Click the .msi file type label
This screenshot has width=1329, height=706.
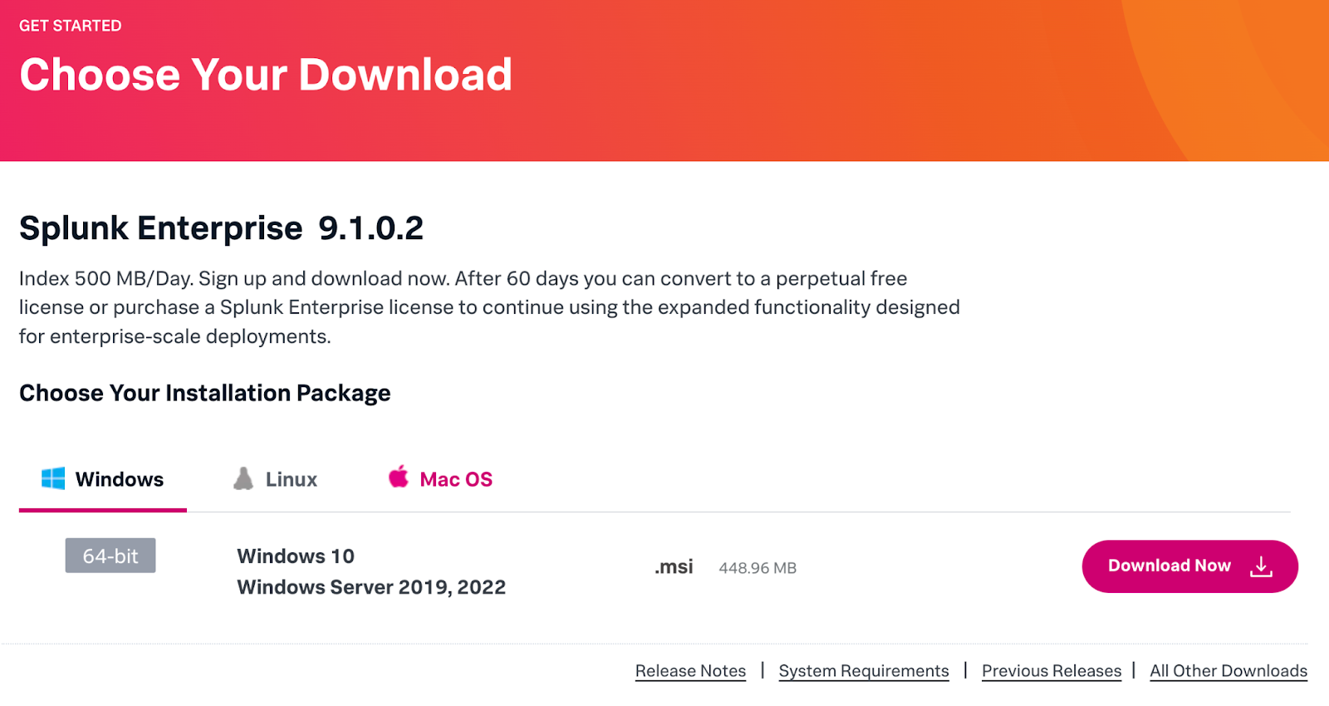click(x=674, y=567)
